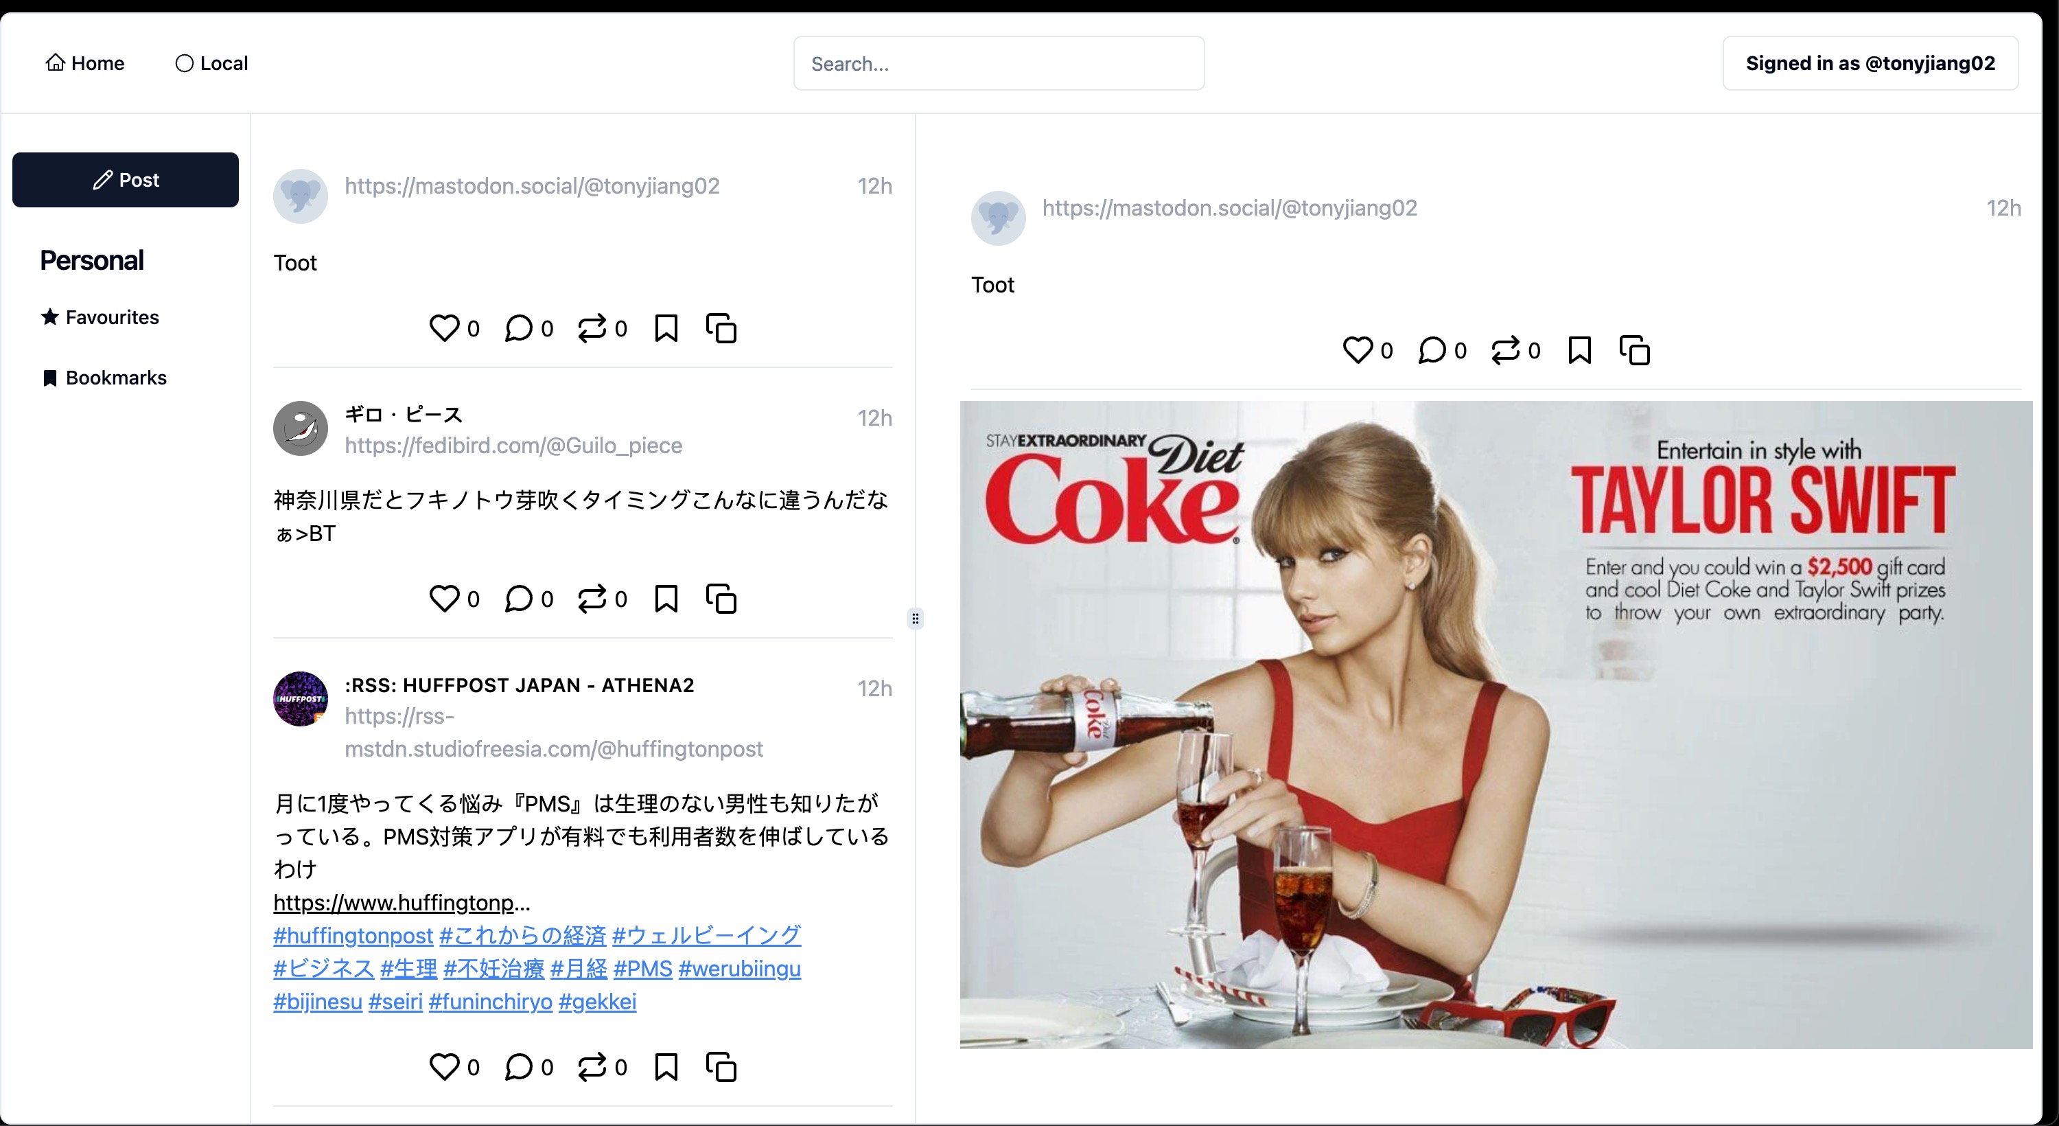
Task: Bookmark the Toot in the detail pane
Action: click(1579, 350)
